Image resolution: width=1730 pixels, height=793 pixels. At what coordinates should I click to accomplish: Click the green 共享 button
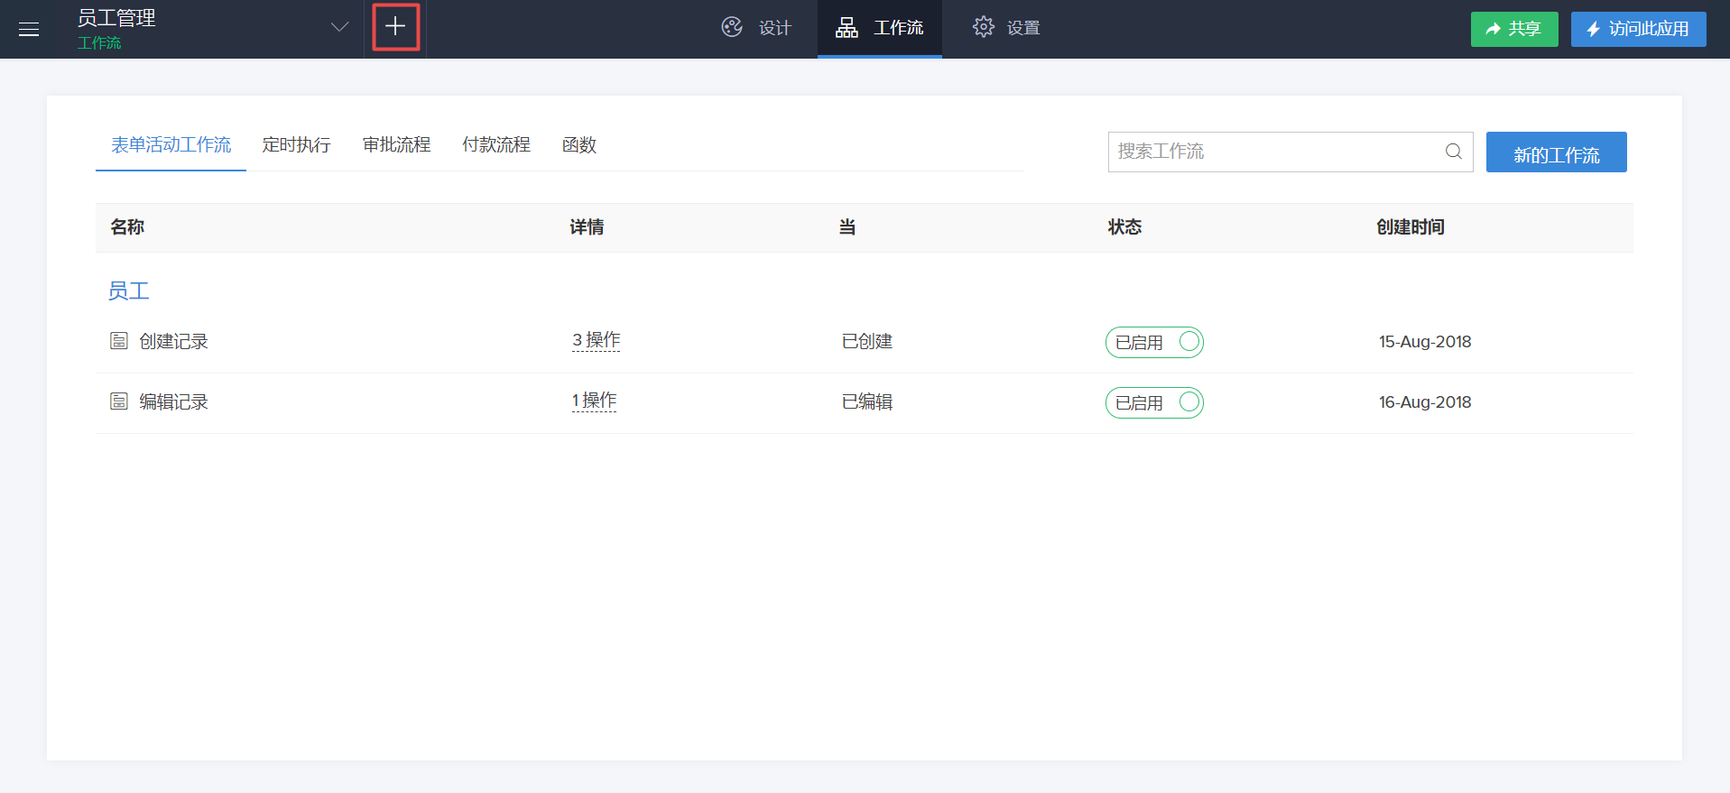tap(1513, 29)
